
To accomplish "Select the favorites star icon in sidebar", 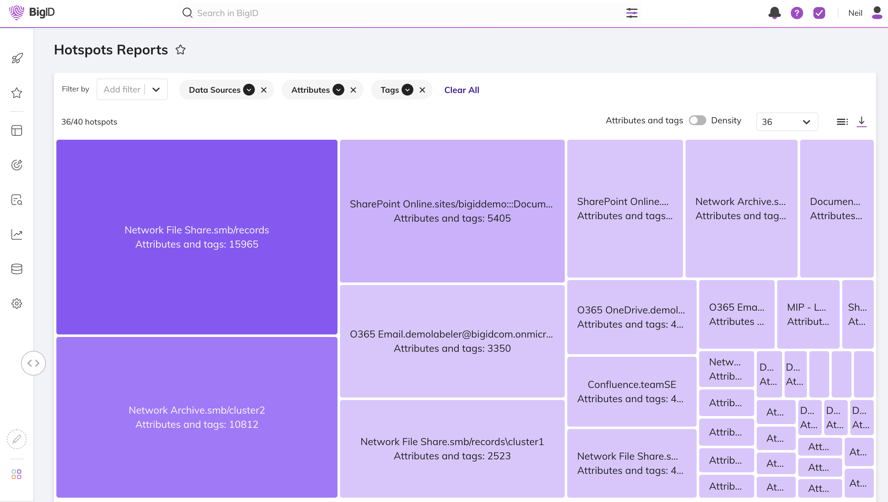I will 17,93.
